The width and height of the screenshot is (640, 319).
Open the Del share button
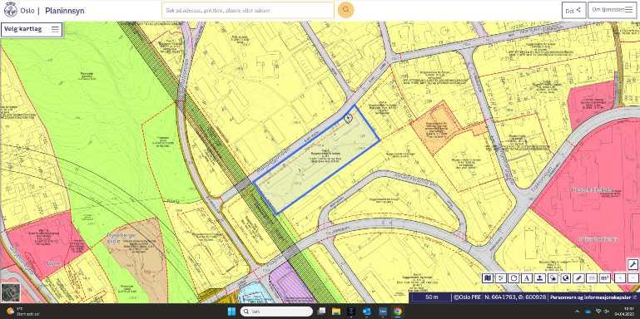574,10
